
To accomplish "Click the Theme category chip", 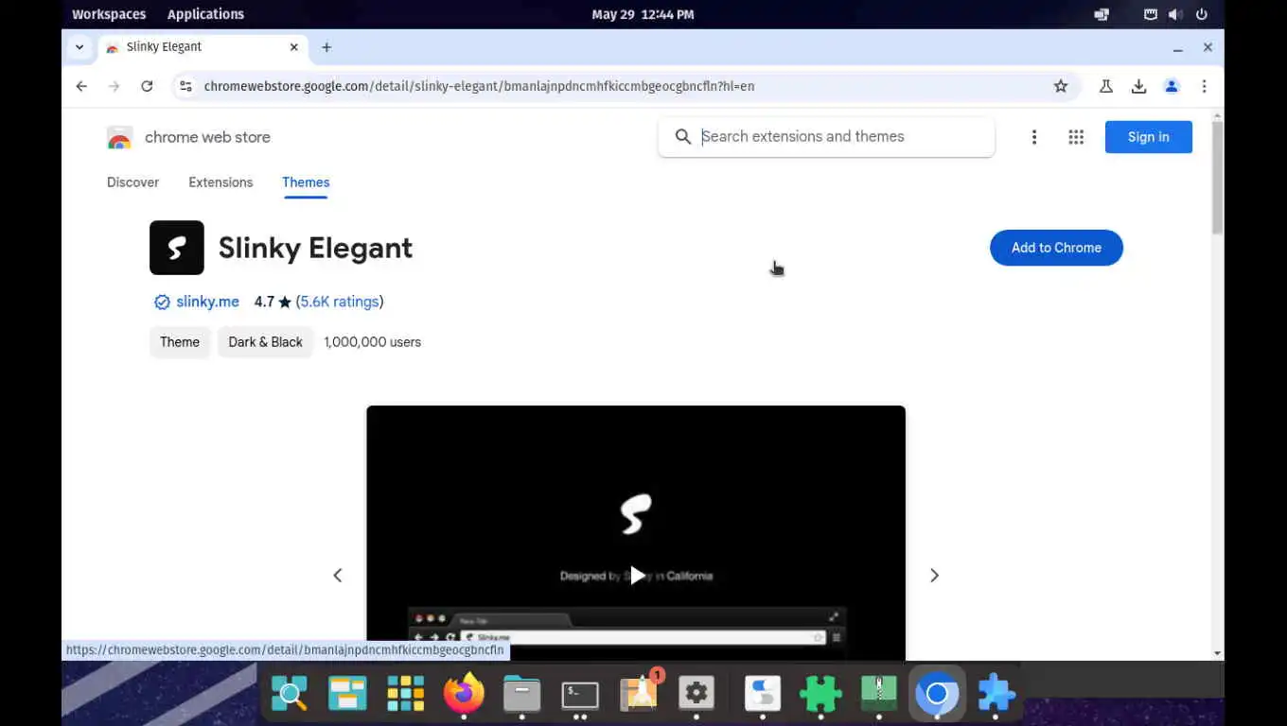I will pyautogui.click(x=180, y=342).
